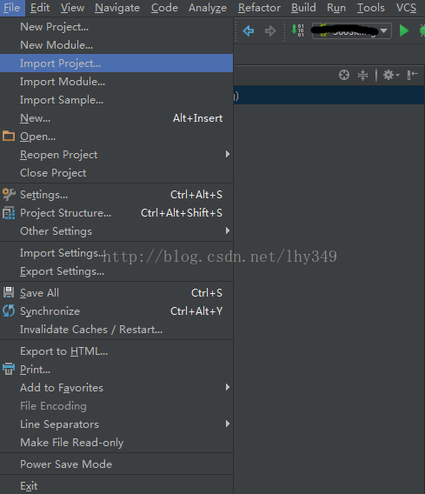Image resolution: width=425 pixels, height=494 pixels.
Task: Choose Make File Read-only
Action: coord(116,443)
